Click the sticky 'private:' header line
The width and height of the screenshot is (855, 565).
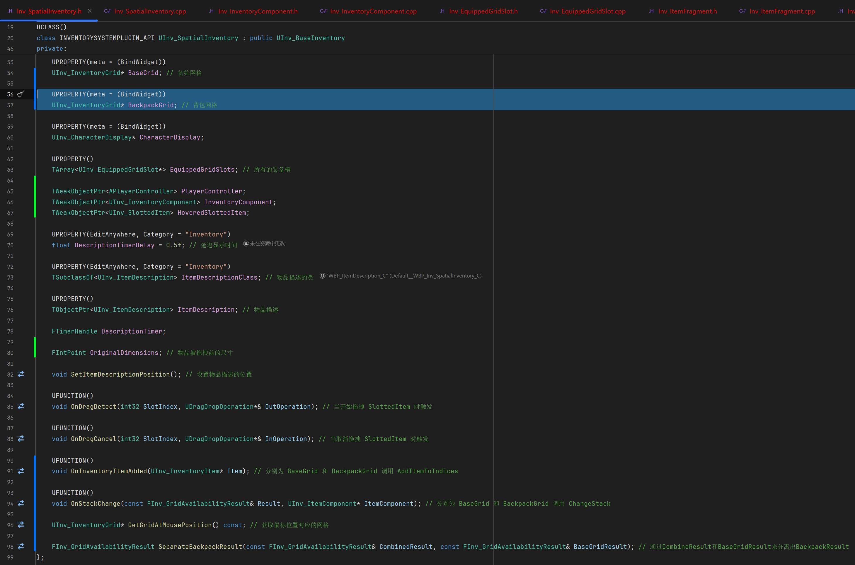click(x=51, y=49)
